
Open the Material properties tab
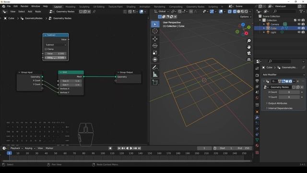pos(257,146)
